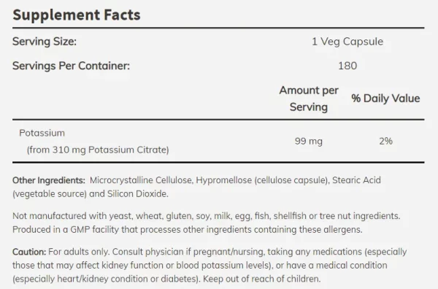Image resolution: width=438 pixels, height=289 pixels.
Task: Select the bold Caution label
Action: [29, 252]
